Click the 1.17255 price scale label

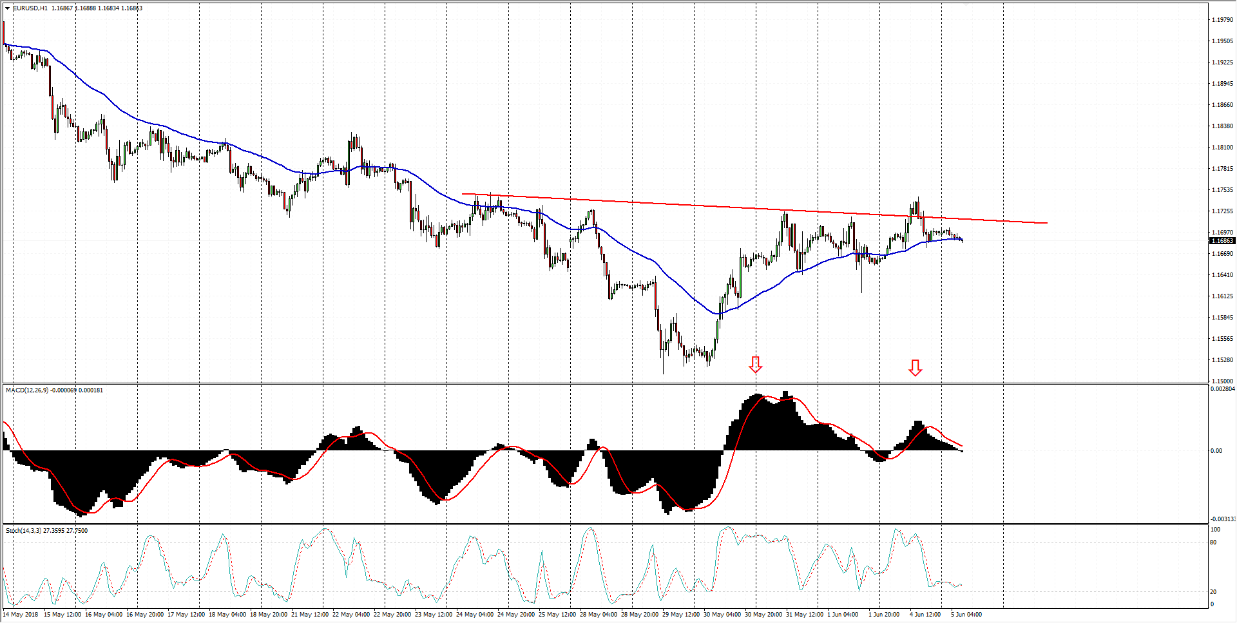[1222, 211]
